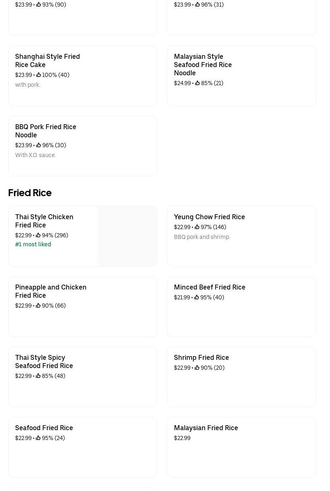Click thumbs-up icon on Yeung Chow Fried Rice
330x491 pixels.
pos(197,227)
